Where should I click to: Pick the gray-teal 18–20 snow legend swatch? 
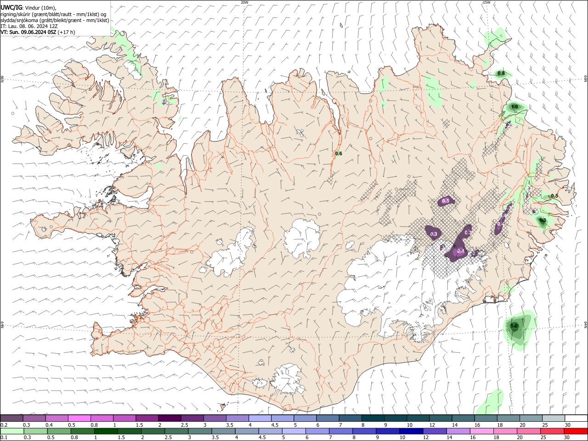(508, 418)
